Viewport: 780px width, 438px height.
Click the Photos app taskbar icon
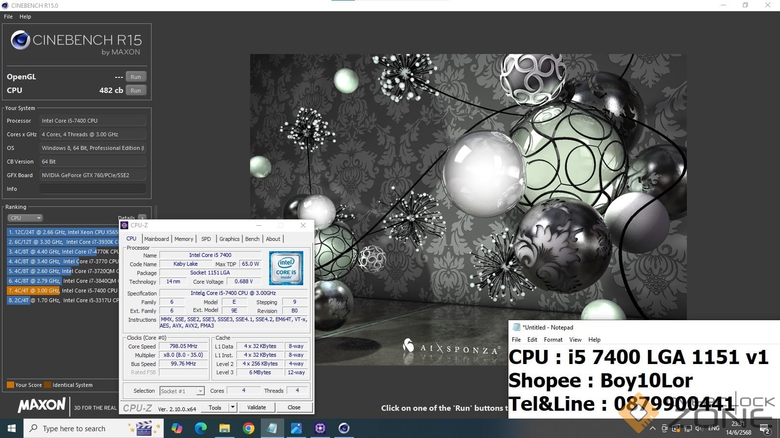point(296,428)
